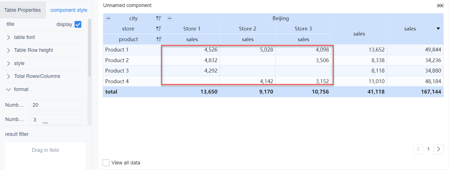Uncheck the title display checkbox

[x=78, y=24]
